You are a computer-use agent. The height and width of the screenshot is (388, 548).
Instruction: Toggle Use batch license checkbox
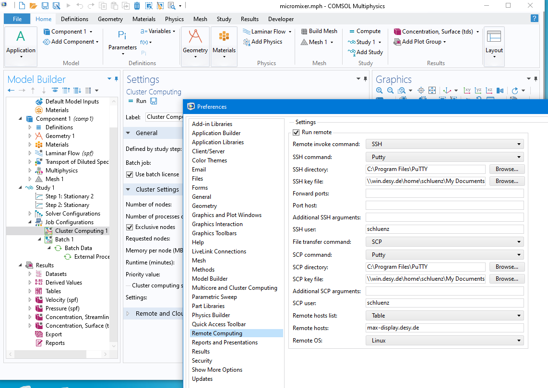130,174
